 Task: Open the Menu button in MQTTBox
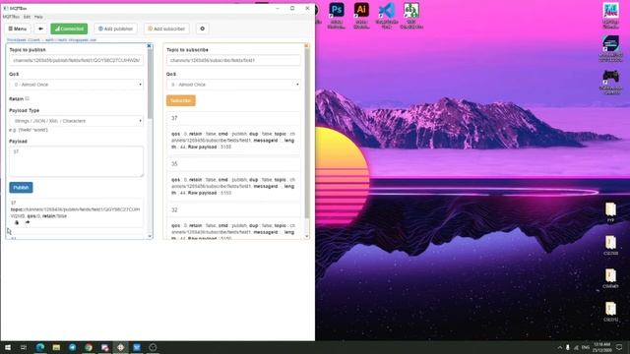coord(18,29)
